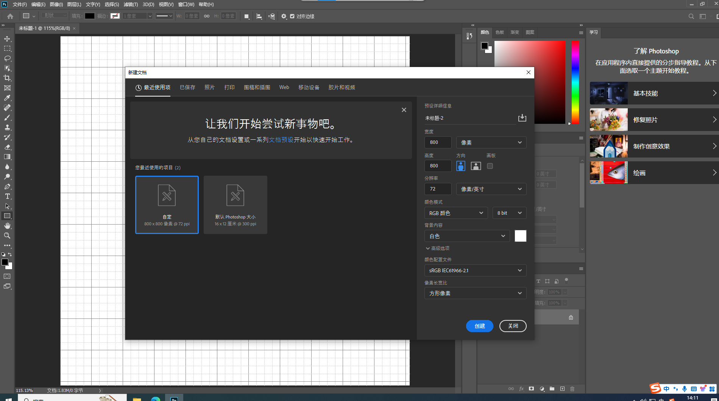Click the save document preset icon
Viewport: 719px width, 401px height.
point(522,118)
